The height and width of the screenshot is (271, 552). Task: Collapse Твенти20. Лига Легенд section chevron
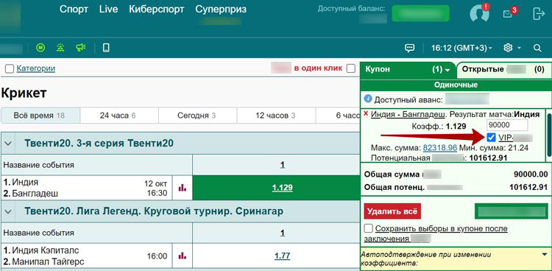point(8,211)
